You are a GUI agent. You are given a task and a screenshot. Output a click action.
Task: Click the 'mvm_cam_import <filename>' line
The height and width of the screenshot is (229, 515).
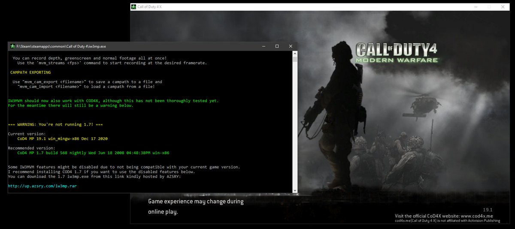(x=86, y=87)
